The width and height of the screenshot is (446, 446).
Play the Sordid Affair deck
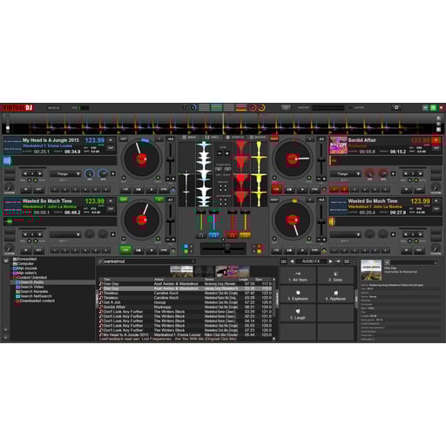pos(302,190)
